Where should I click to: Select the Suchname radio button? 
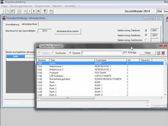pos(53,53)
